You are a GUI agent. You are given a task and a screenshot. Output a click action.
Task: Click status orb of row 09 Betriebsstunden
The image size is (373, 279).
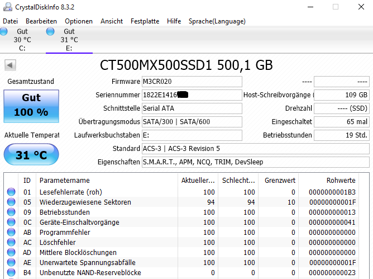(11, 212)
